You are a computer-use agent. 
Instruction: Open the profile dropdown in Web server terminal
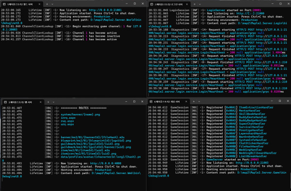coord(53,102)
